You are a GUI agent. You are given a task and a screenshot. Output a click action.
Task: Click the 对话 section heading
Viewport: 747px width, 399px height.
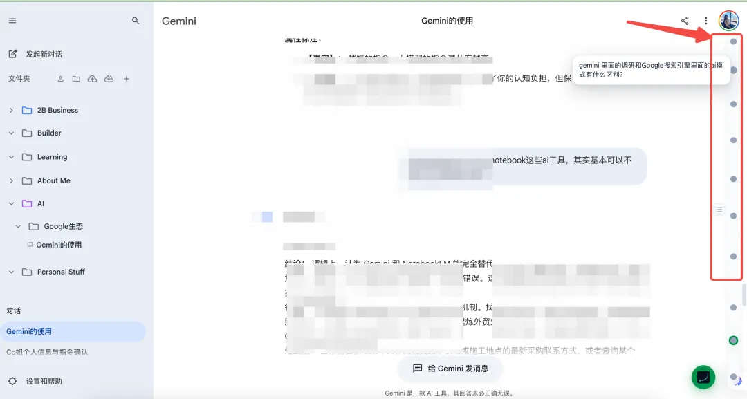tap(13, 311)
